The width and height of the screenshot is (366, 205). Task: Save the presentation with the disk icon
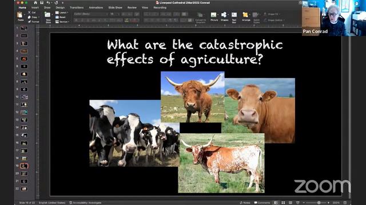[x=42, y=3]
